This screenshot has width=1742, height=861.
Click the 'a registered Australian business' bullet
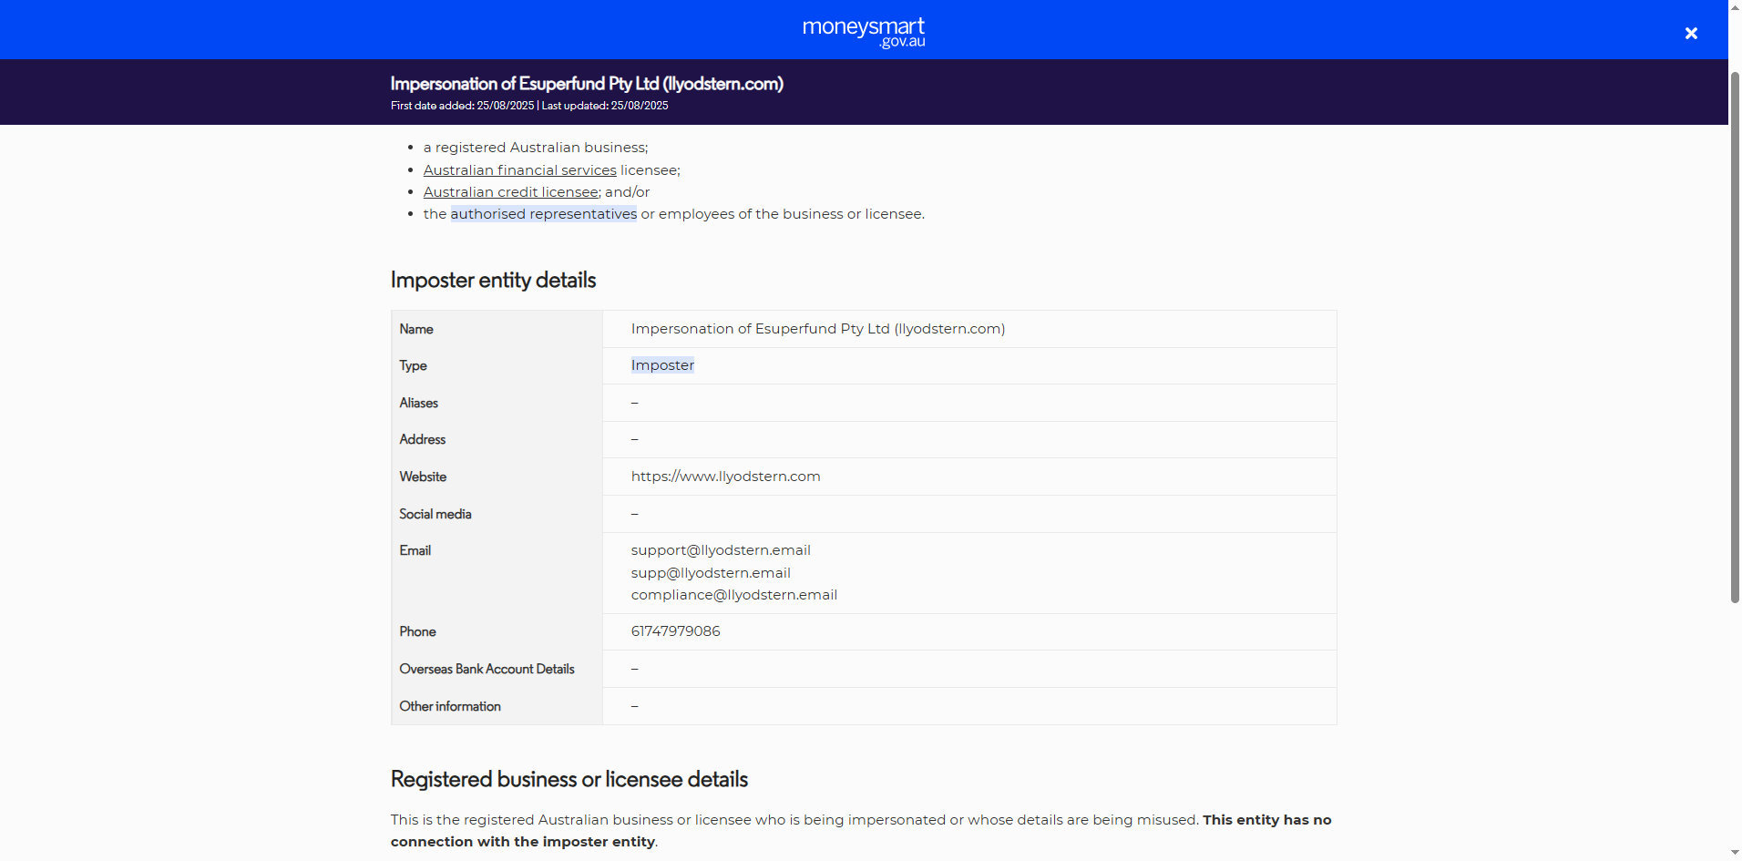(536, 148)
